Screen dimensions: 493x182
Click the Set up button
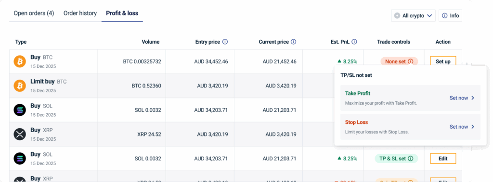[443, 61]
